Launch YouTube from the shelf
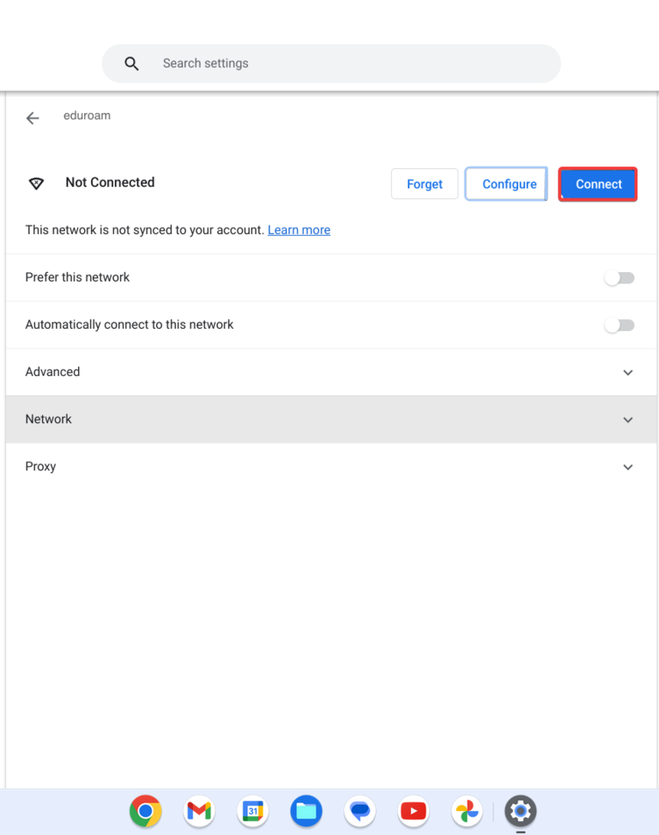The width and height of the screenshot is (659, 835). [414, 811]
